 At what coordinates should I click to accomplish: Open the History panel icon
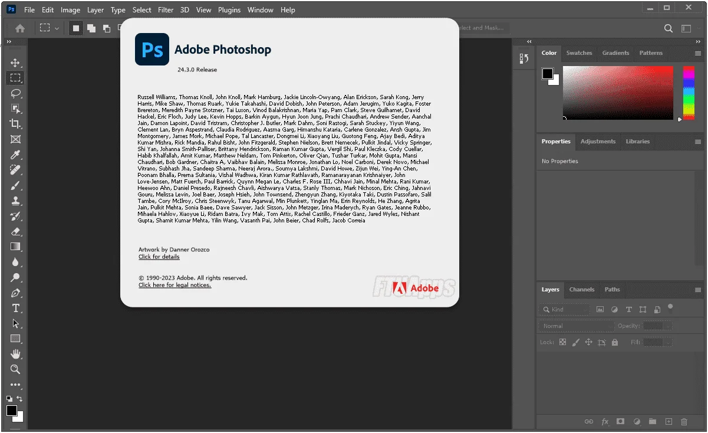[523, 58]
